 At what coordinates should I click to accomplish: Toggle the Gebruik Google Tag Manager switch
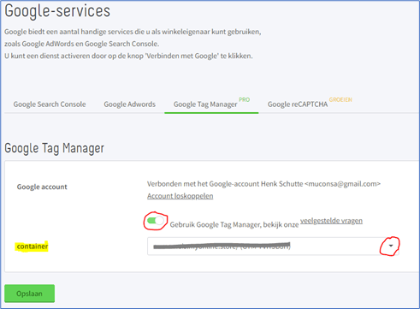pos(156,221)
